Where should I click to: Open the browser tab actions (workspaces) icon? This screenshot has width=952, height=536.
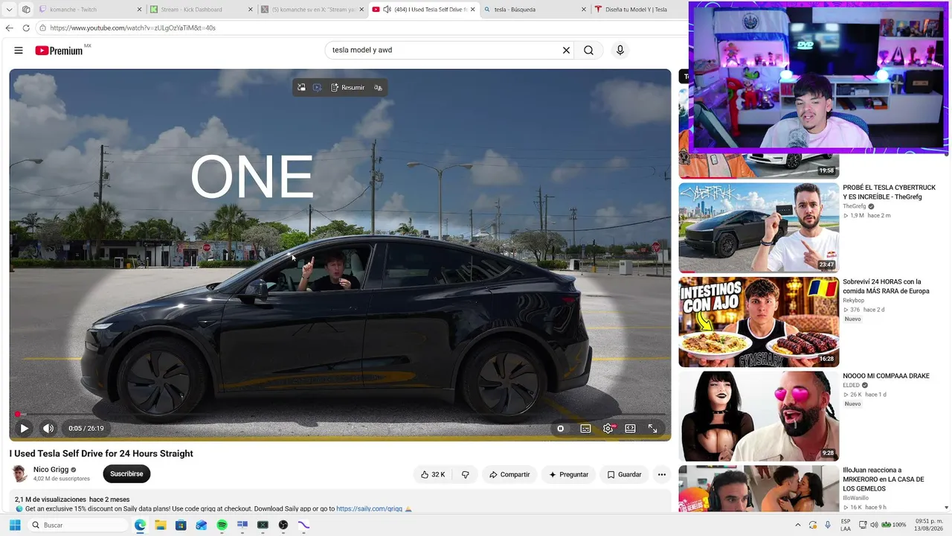tap(26, 10)
